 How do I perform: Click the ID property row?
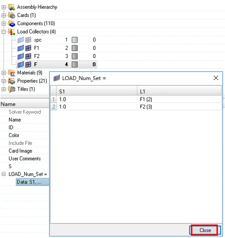click(25, 128)
